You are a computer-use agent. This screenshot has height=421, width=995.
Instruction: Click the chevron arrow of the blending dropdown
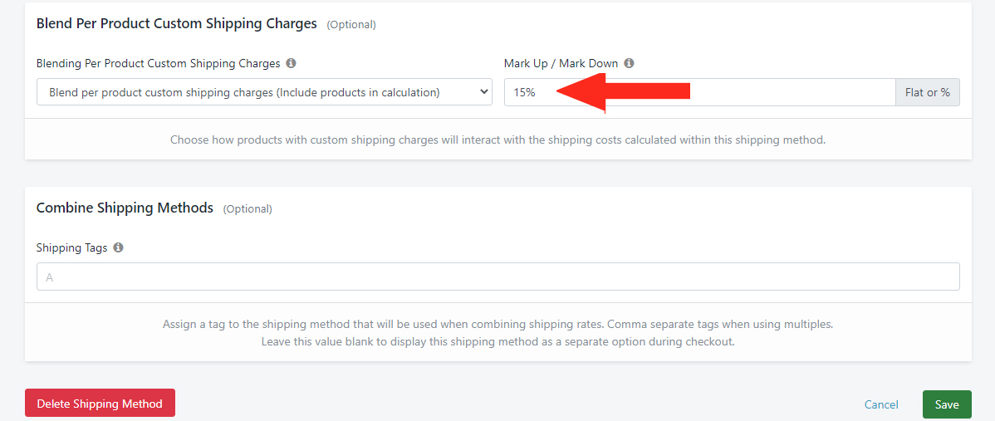click(484, 92)
